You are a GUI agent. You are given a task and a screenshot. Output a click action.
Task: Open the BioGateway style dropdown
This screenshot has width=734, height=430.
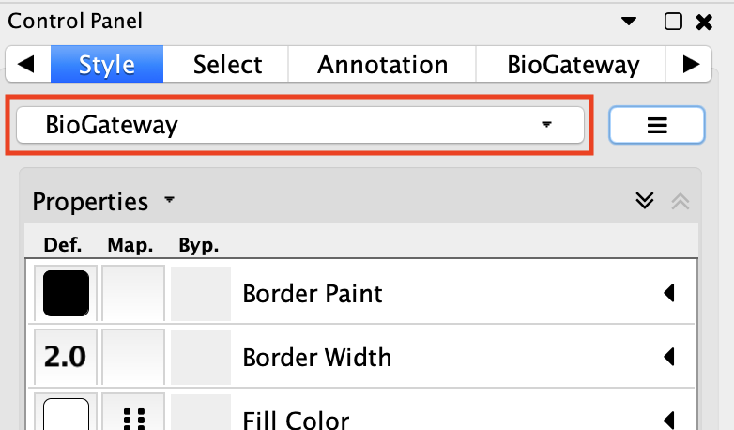click(x=300, y=125)
